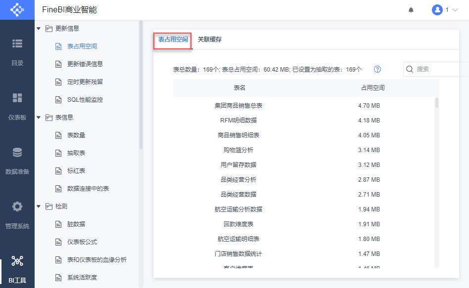
Task: Click the search magnifier icon
Action: pos(410,69)
